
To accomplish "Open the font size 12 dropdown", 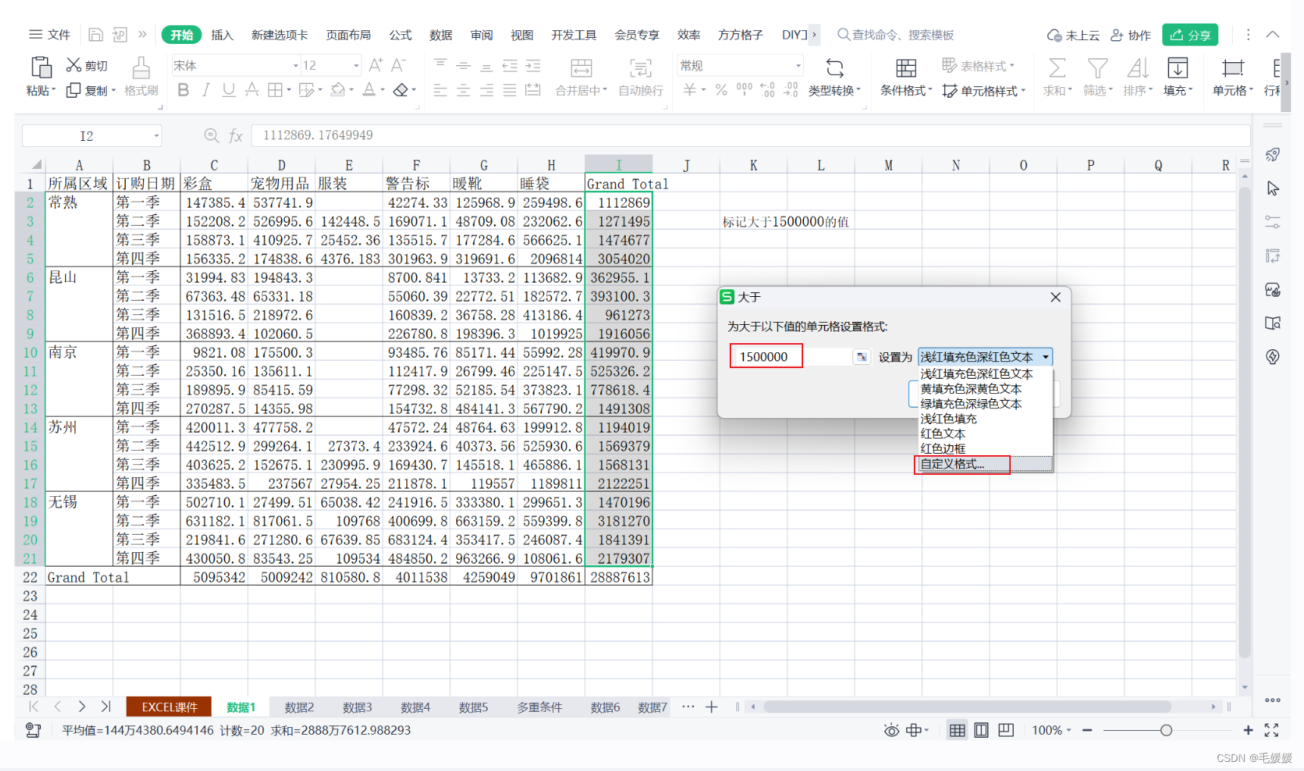I will [x=355, y=66].
